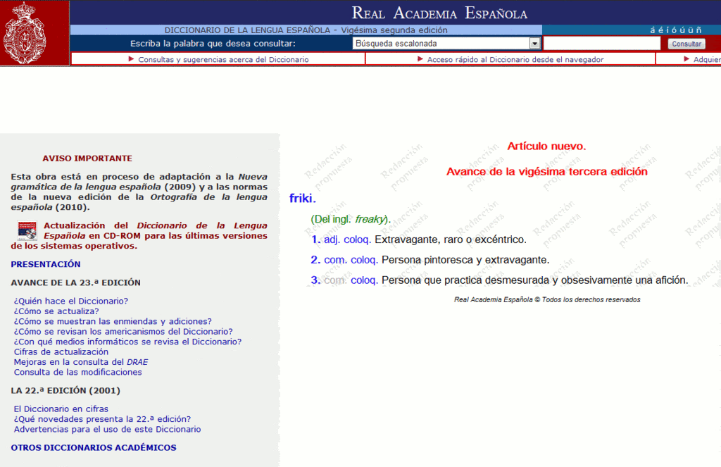Open Advertencias para el uso de este Diccionario

[x=107, y=429]
